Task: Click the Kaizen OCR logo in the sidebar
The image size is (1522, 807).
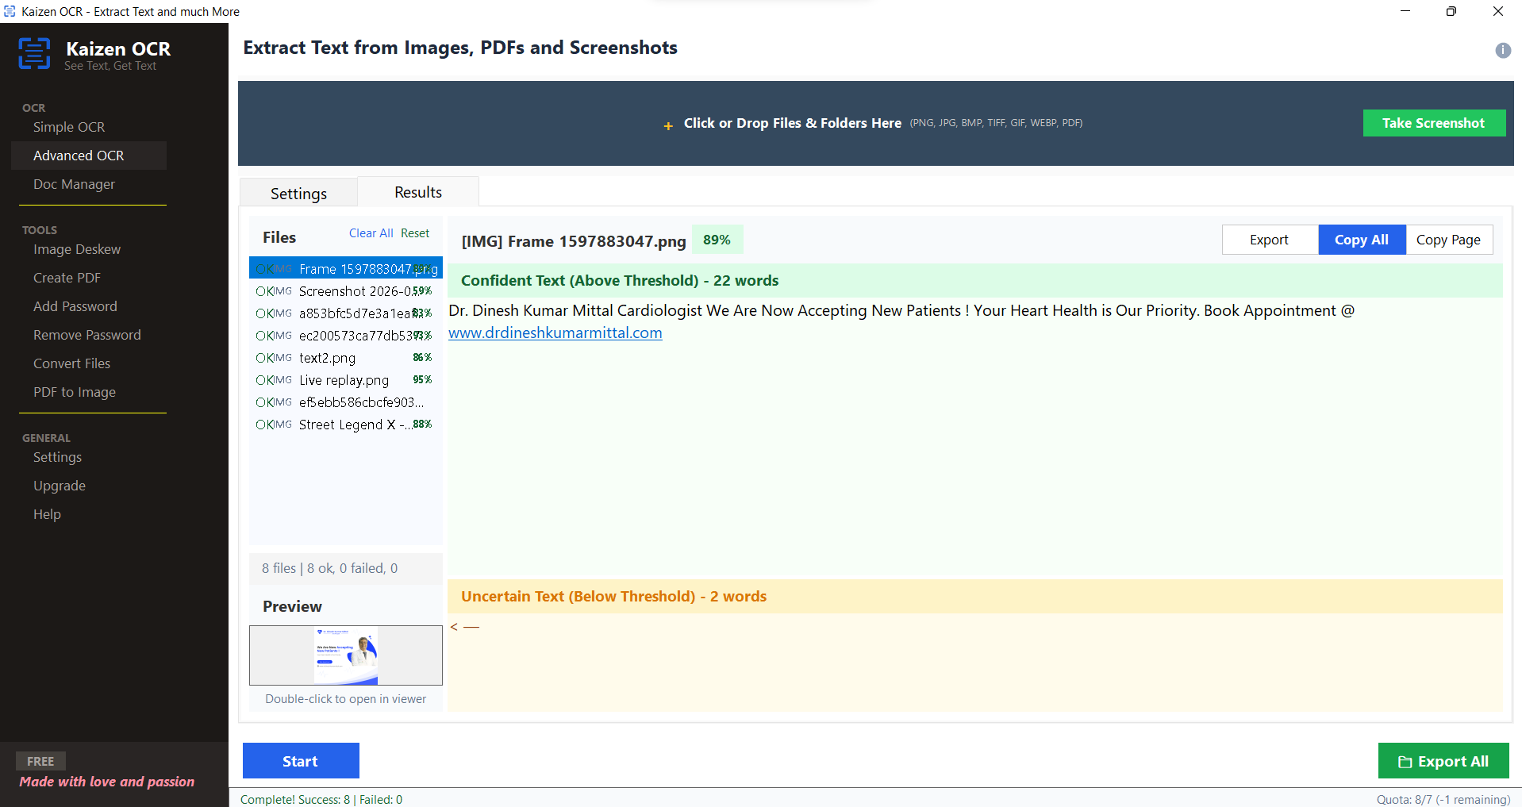Action: (35, 53)
